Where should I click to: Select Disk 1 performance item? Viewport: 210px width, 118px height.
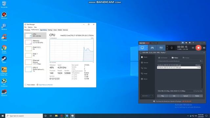[x=35, y=55]
